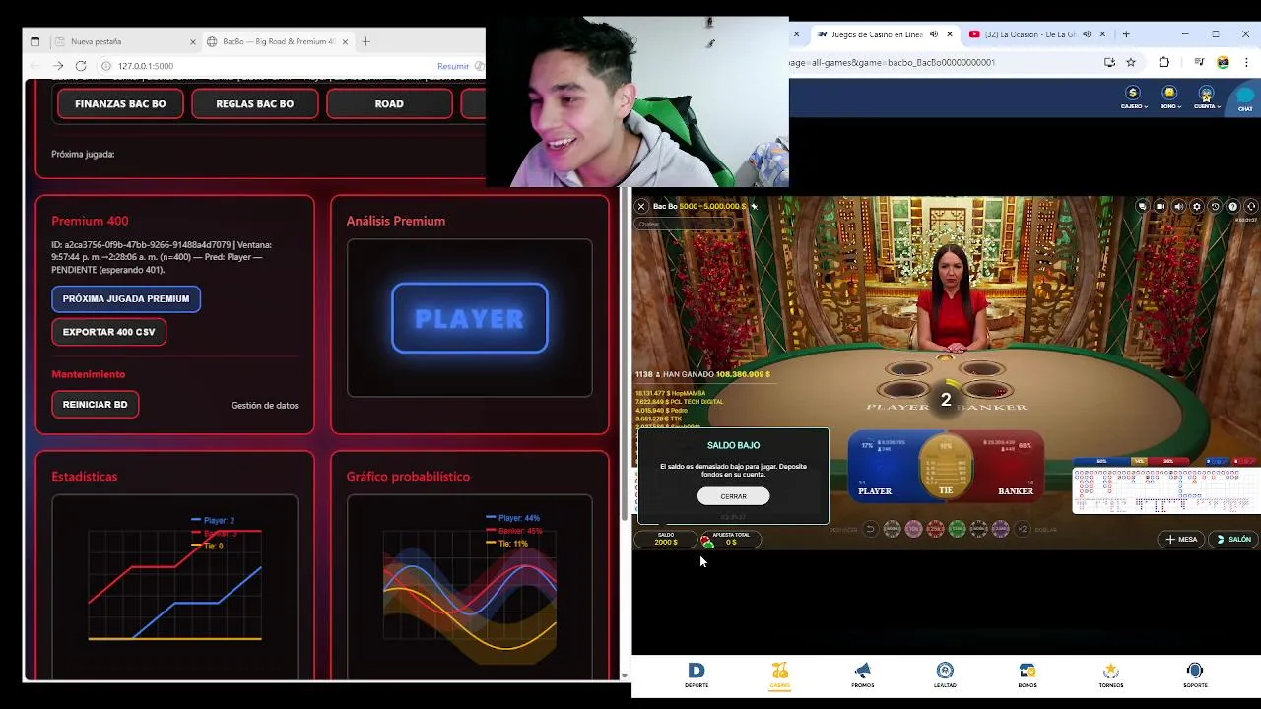Screen dimensions: 1261x709
Task: Click REINICIAR BD button
Action: click(x=95, y=404)
